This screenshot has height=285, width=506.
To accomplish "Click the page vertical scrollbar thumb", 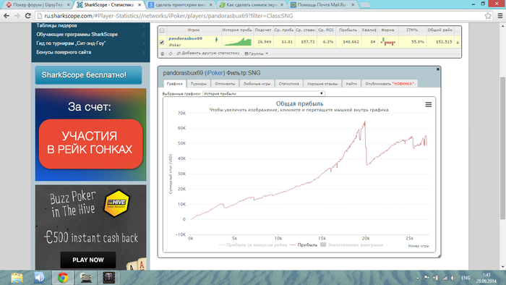I will (x=502, y=148).
